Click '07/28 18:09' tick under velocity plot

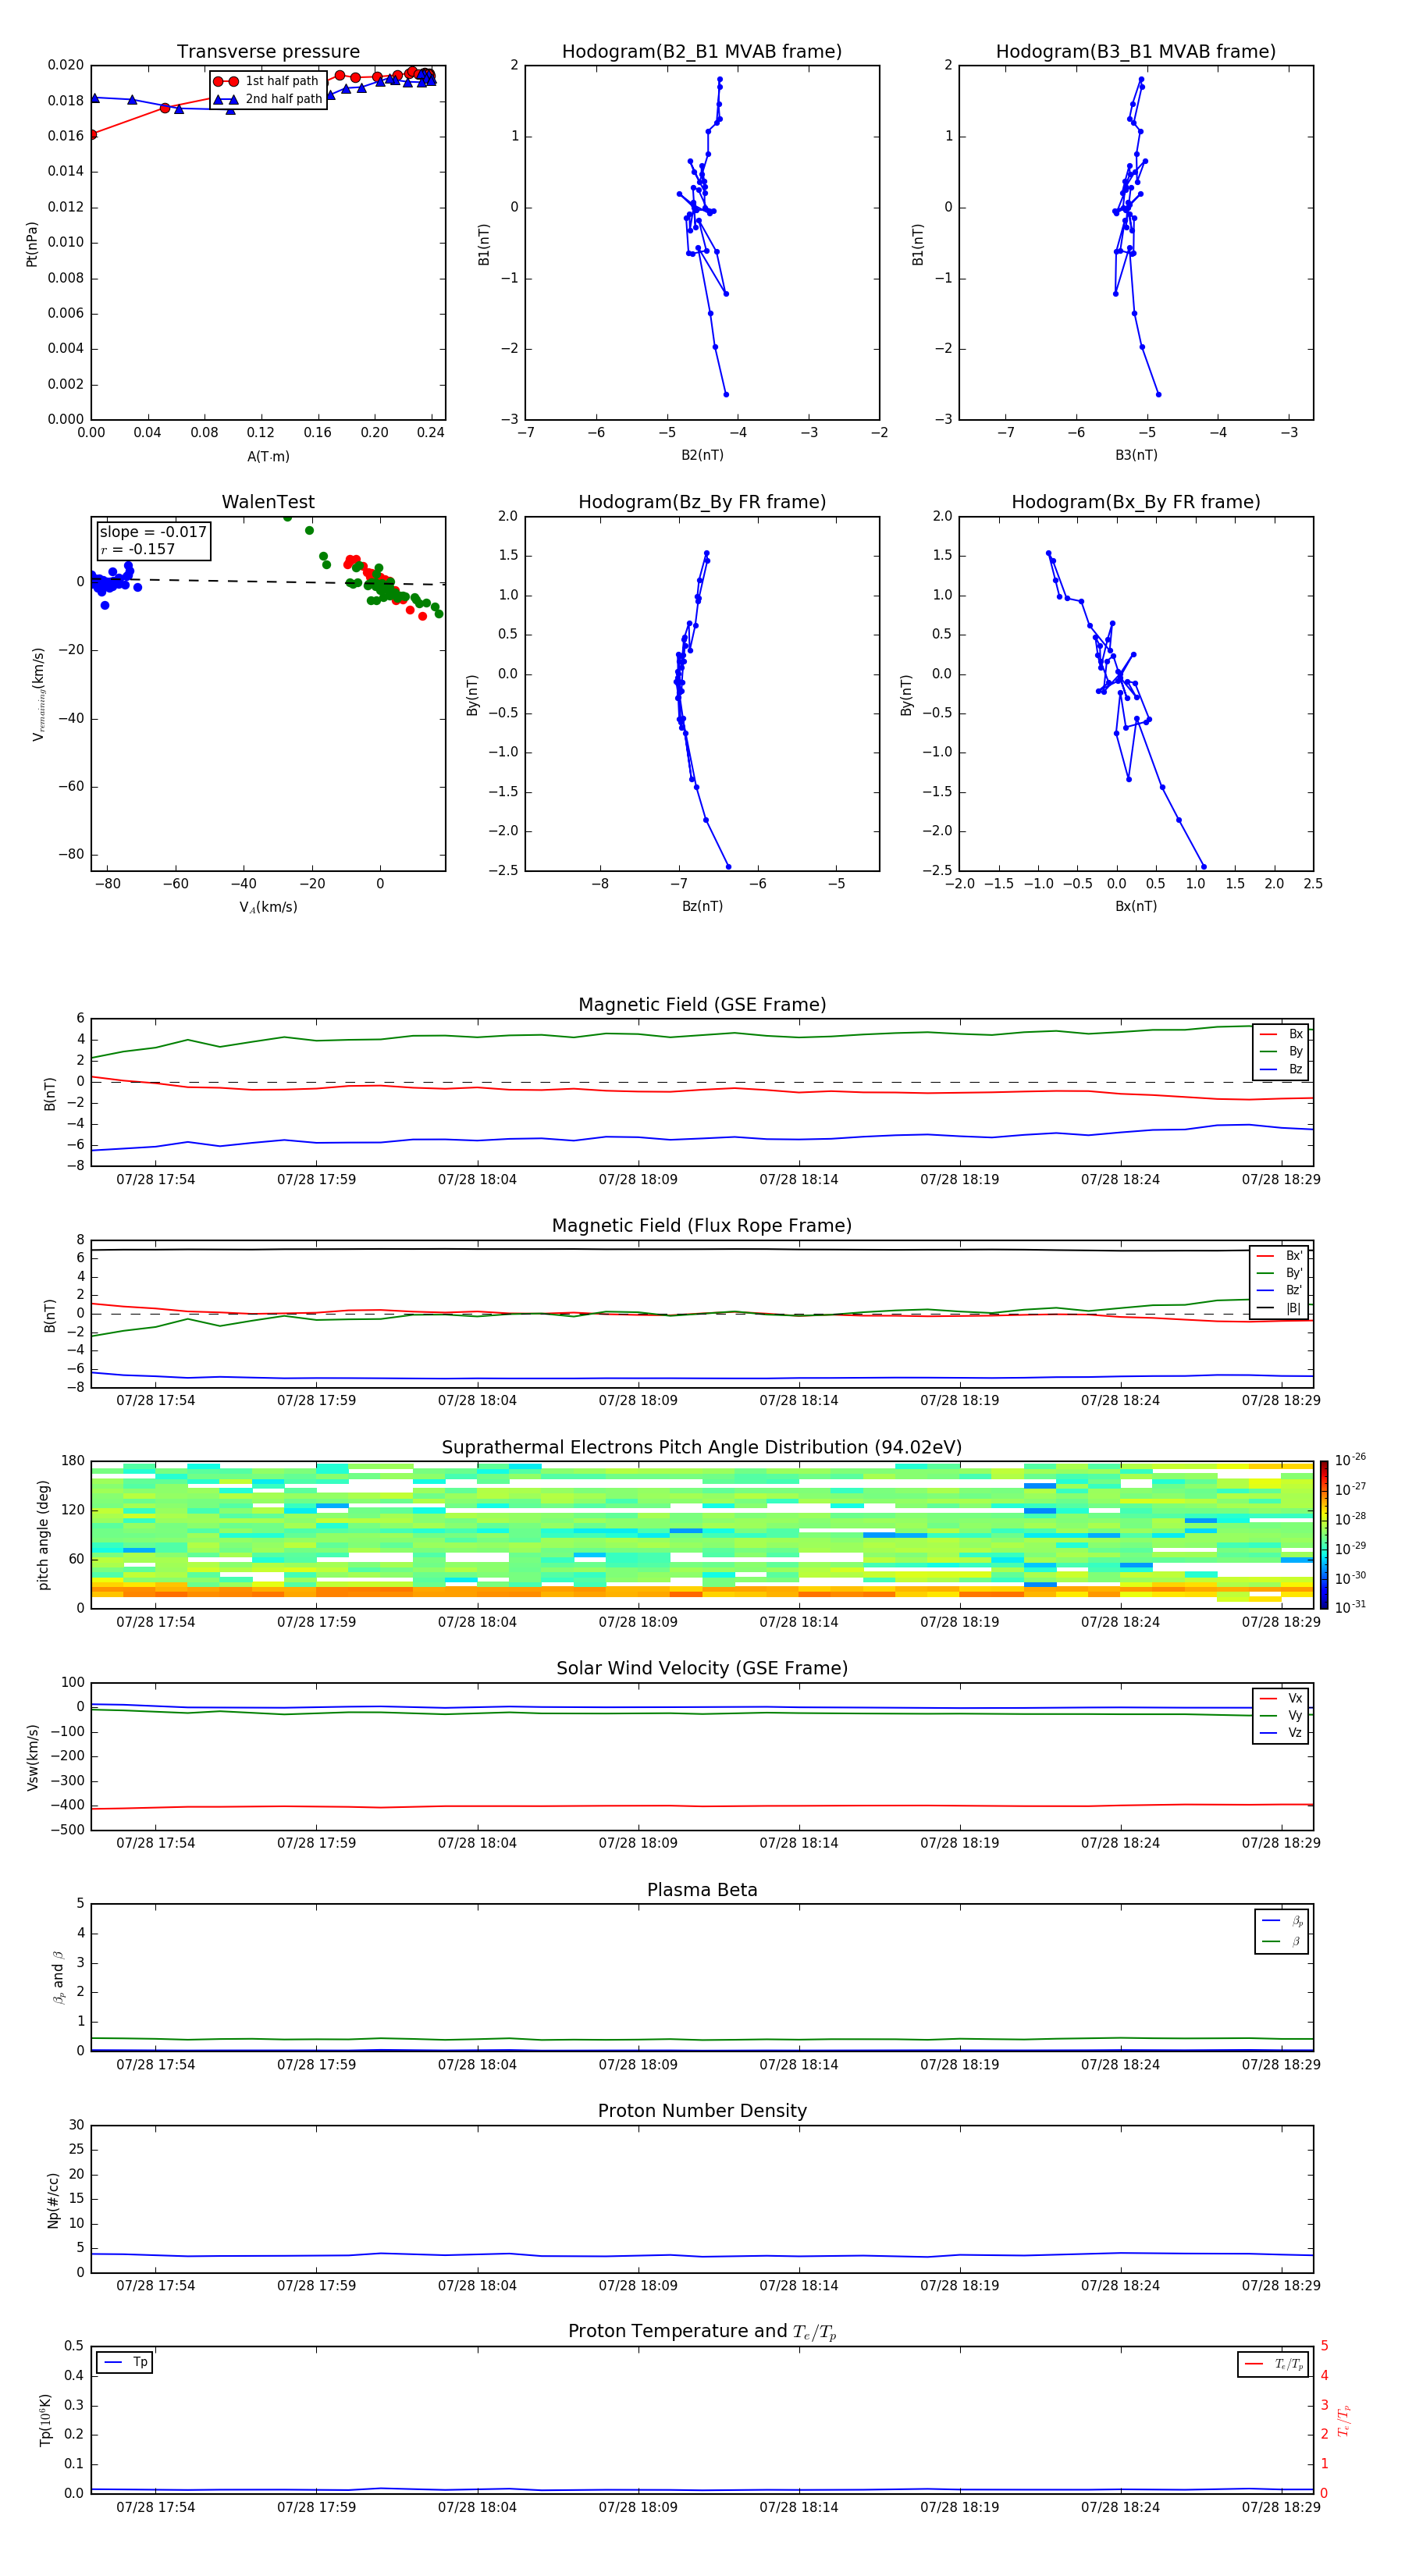pyautogui.click(x=638, y=1843)
